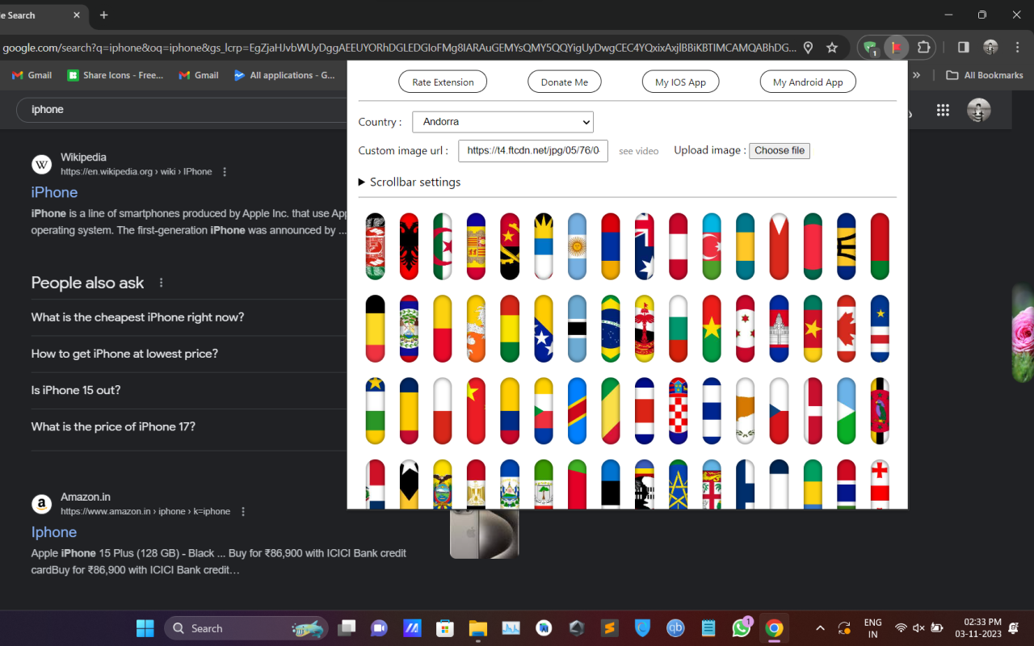1034x646 pixels.
Task: Select the China flag scrollbar
Action: click(x=476, y=411)
